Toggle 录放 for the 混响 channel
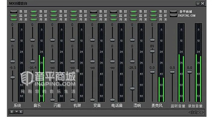The width and height of the screenshot is (214, 120). tap(133, 11)
